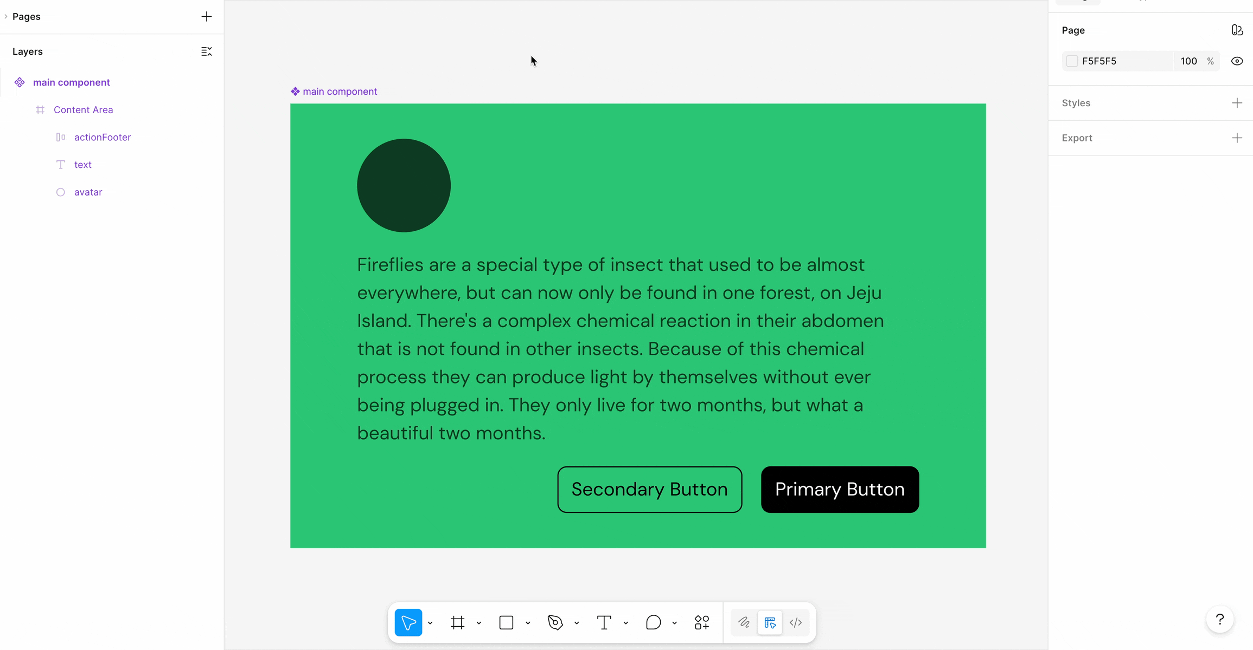Toggle visibility of the page background color

click(1237, 61)
